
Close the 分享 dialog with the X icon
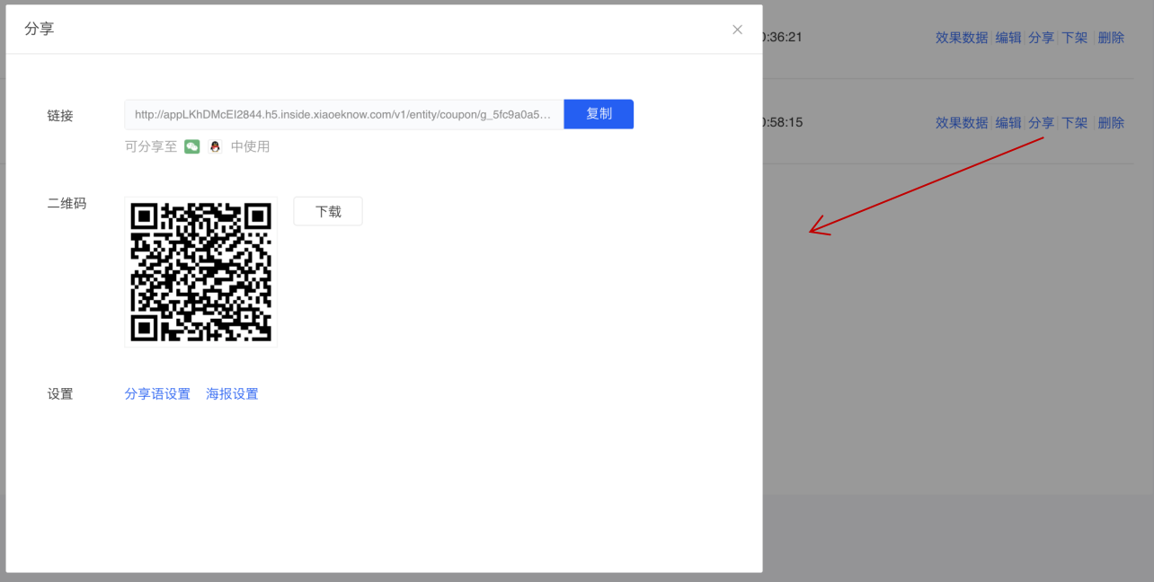pos(737,30)
